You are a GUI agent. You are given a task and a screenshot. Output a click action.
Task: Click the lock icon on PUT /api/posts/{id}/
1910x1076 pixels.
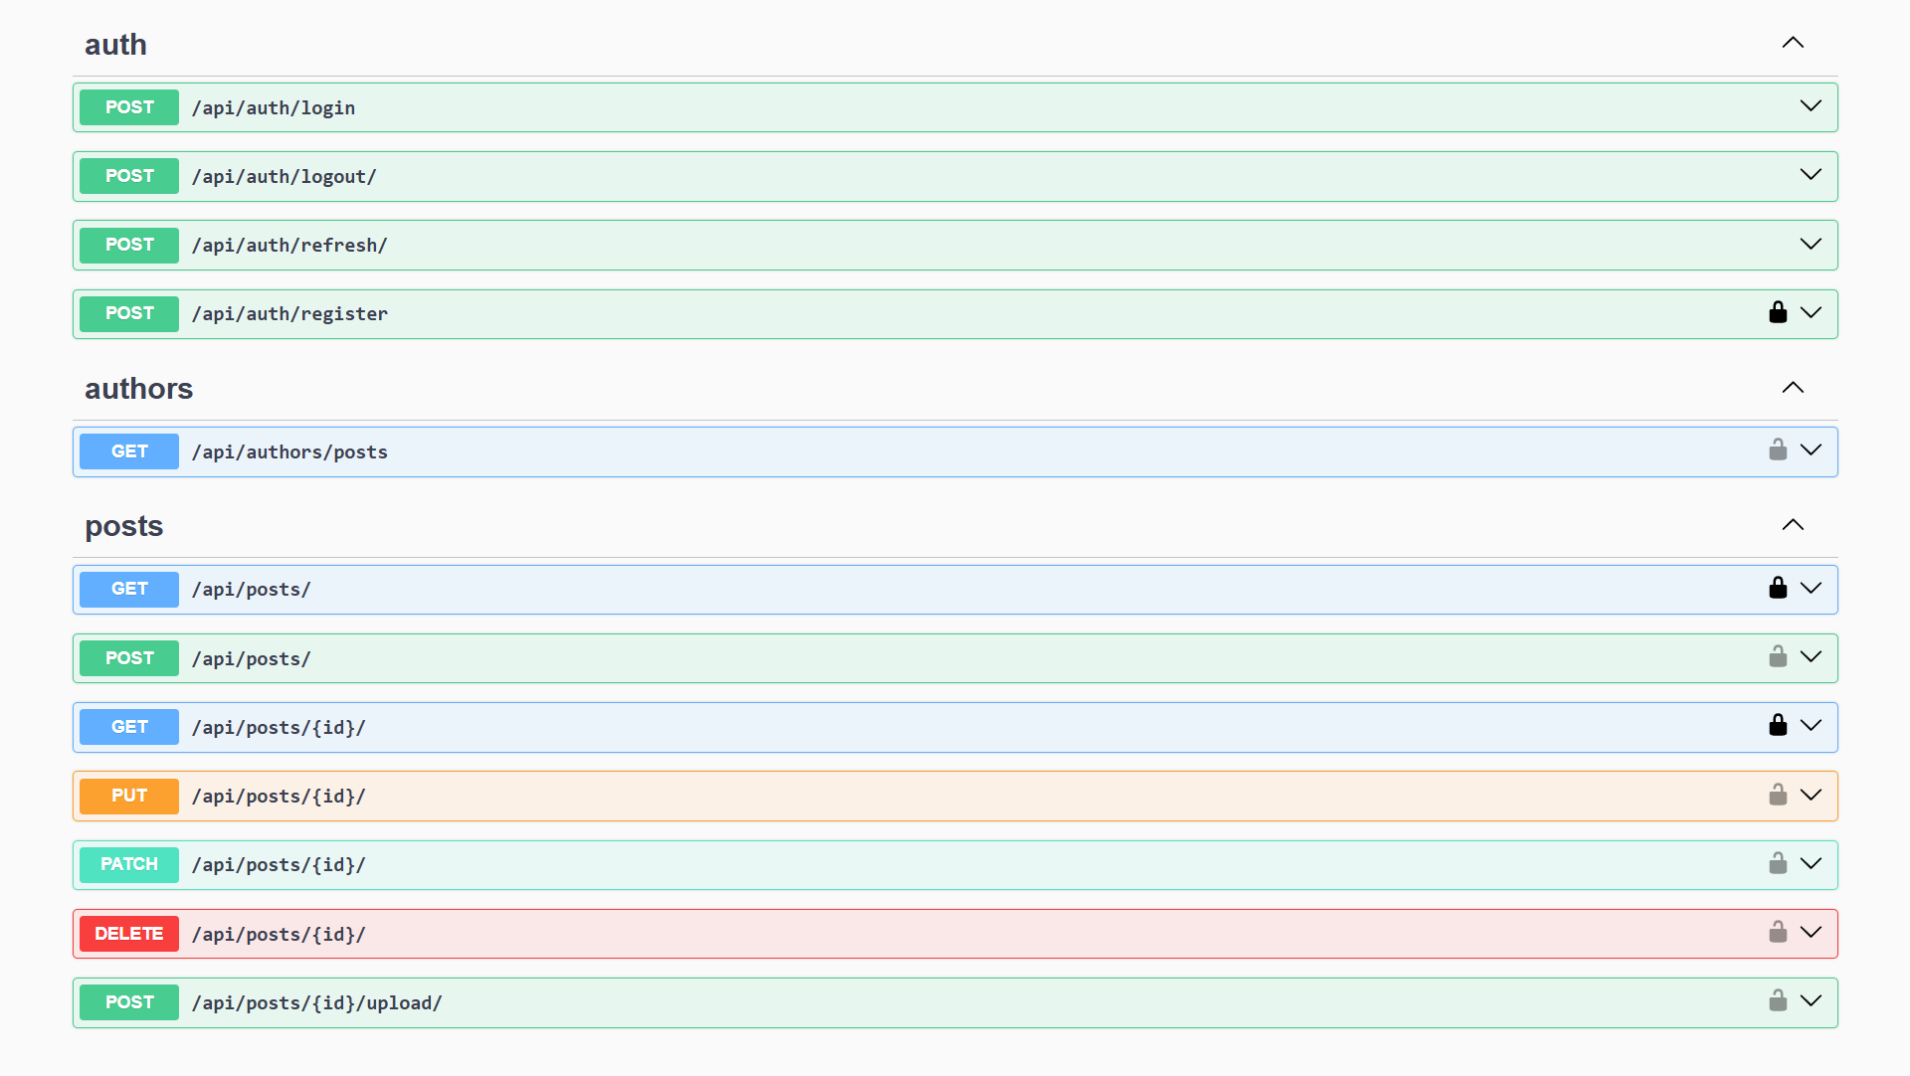[1778, 794]
